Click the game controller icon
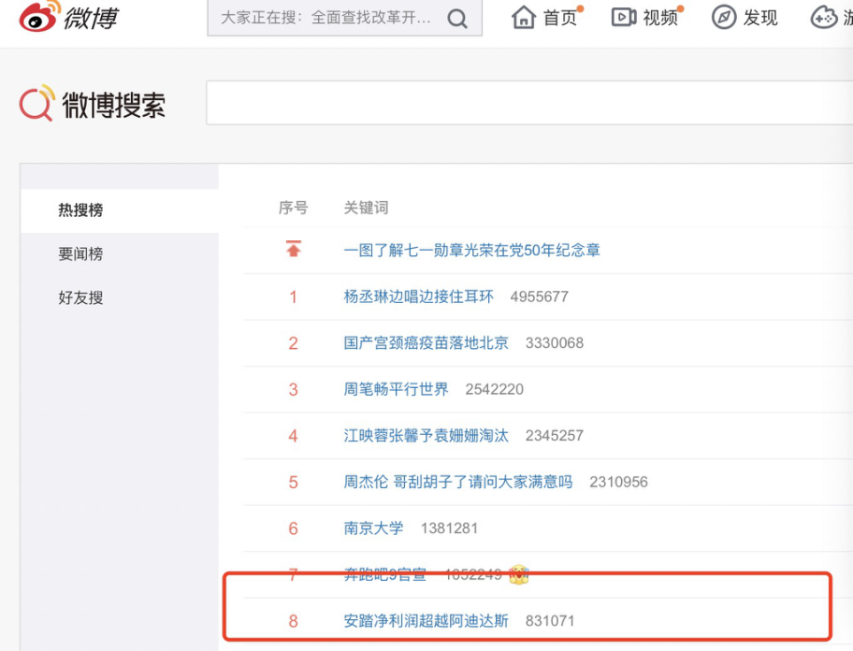This screenshot has height=651, width=853. pyautogui.click(x=824, y=18)
